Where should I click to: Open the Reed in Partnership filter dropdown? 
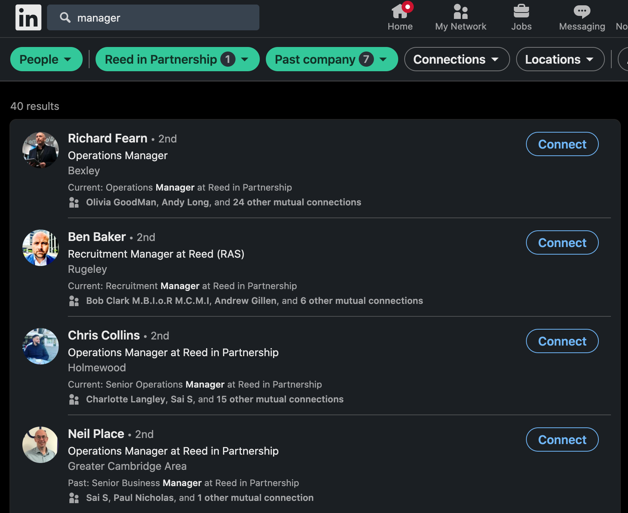click(x=177, y=59)
